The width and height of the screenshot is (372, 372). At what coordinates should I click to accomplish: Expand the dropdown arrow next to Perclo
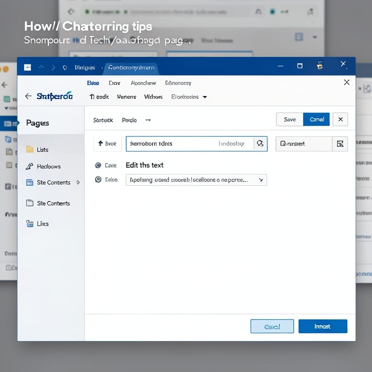(148, 120)
